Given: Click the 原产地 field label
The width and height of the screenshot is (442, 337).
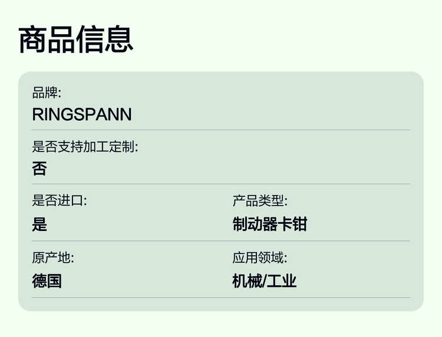Looking at the screenshot, I should 53,257.
